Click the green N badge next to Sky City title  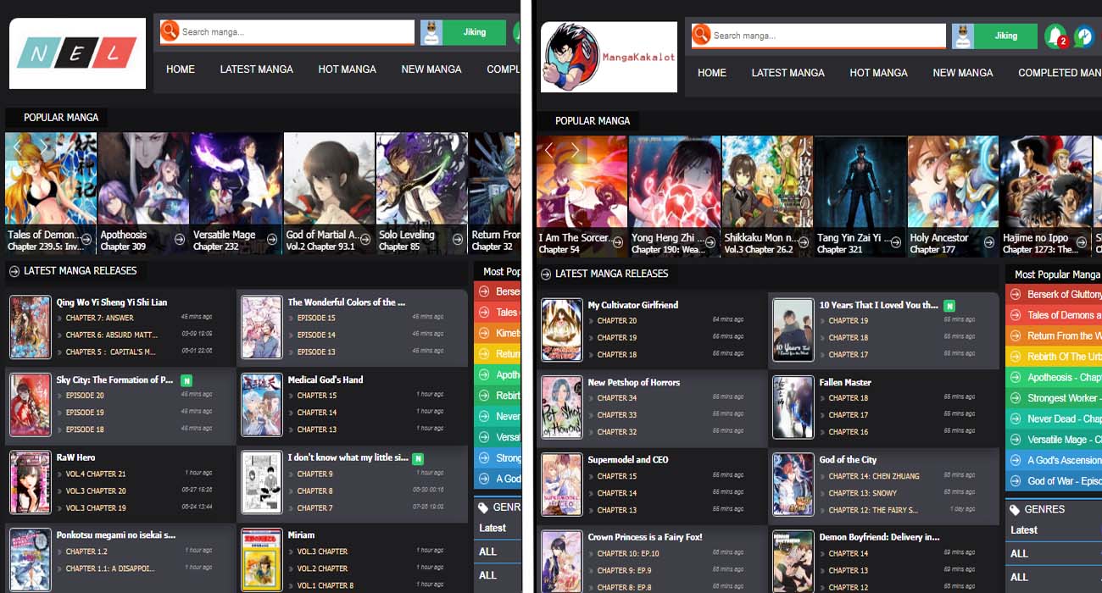pos(186,380)
